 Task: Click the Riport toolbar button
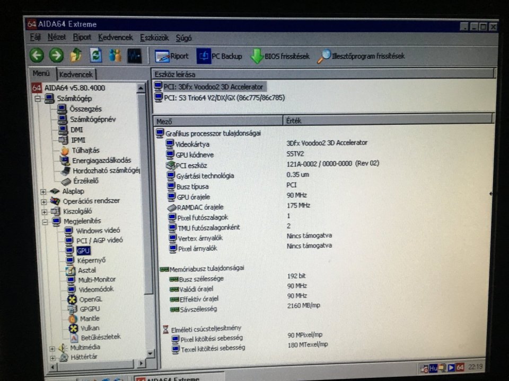coord(171,56)
